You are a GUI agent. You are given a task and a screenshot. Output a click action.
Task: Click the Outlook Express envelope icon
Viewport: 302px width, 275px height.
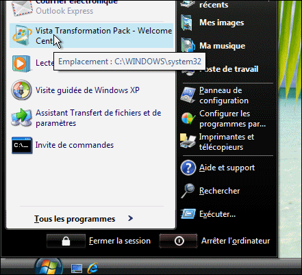click(22, 8)
